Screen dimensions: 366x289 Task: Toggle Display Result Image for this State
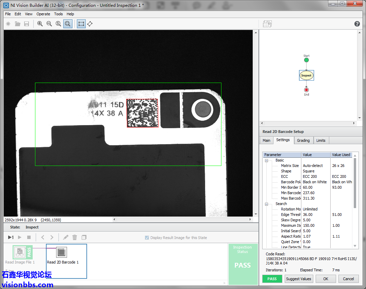point(147,238)
